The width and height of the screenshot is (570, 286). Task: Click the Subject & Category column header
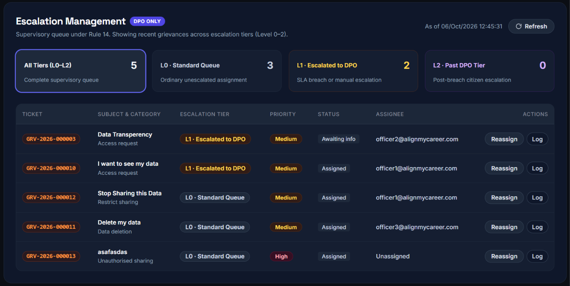[129, 114]
